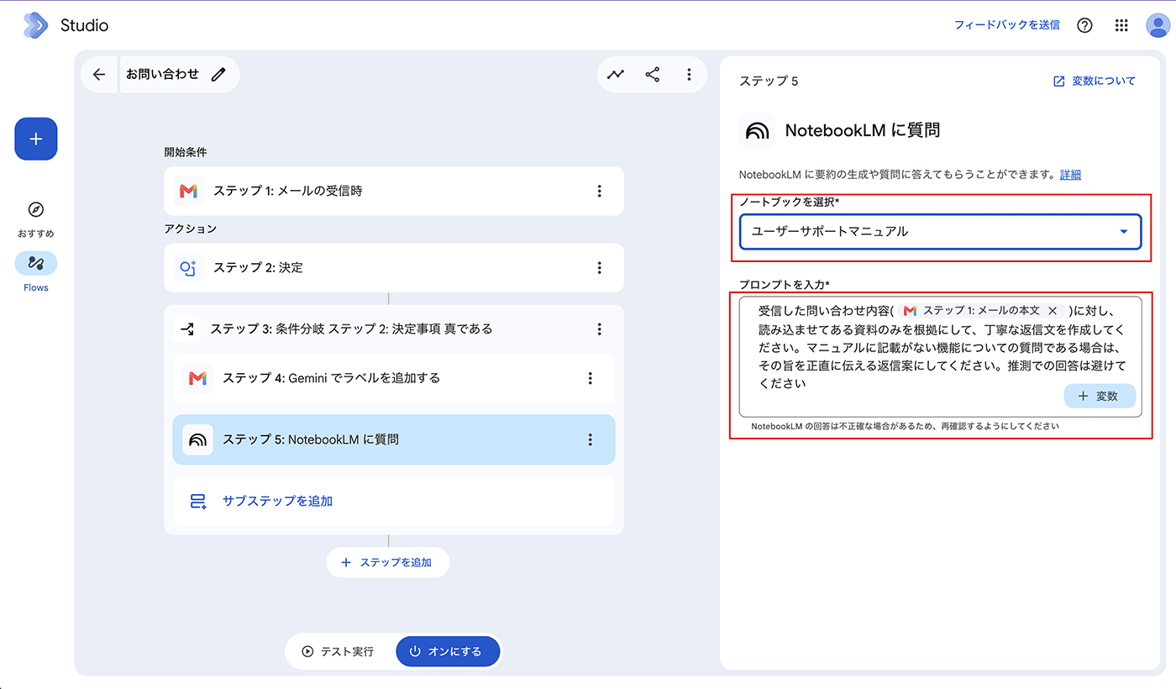Image resolution: width=1176 pixels, height=689 pixels.
Task: Select the Flows sidebar icon
Action: point(36,263)
